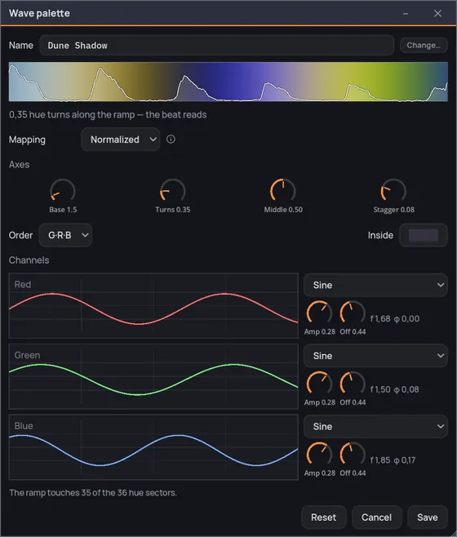Screen dimensions: 457x537
Task: Click the Name field containing Dune Shadow
Action: 217,45
